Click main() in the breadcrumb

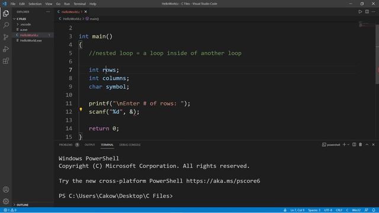click(94, 19)
